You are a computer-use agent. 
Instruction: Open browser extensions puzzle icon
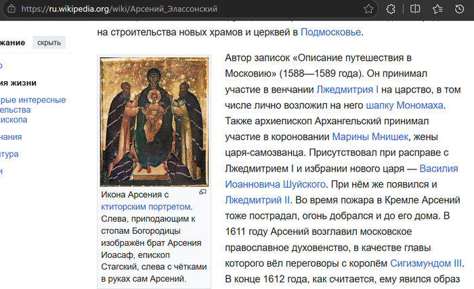point(391,9)
